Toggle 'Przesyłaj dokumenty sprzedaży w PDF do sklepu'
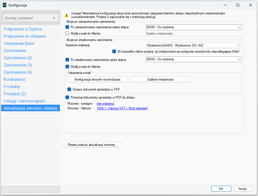Viewport: 258px width, 196px height. (67, 97)
